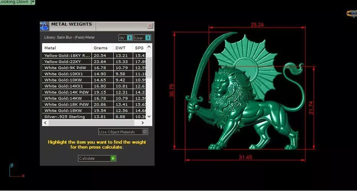This screenshot has width=357, height=191.
Task: Close the Metal Weights panel
Action: 150,26
